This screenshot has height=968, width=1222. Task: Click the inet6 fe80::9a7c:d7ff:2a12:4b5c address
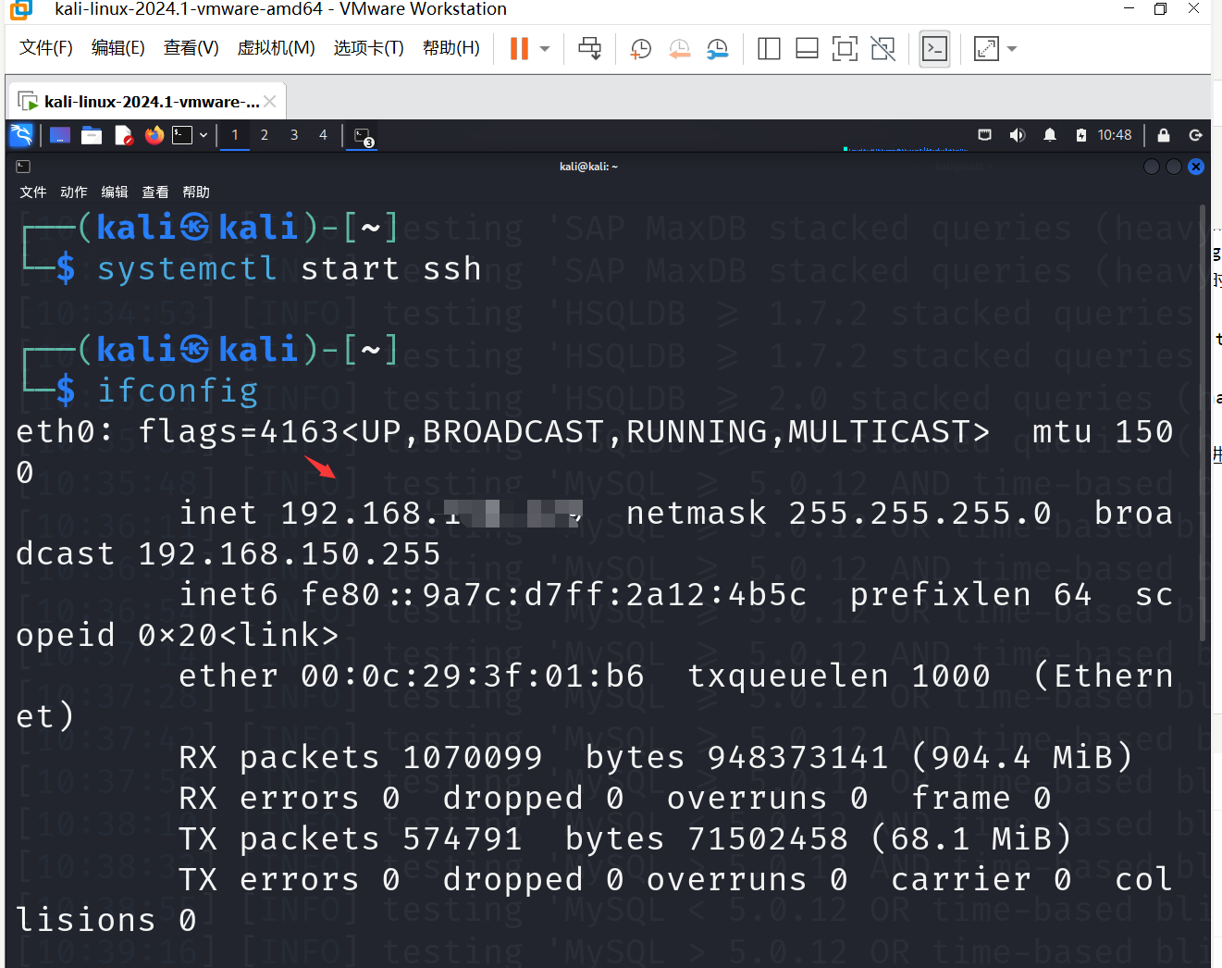tap(553, 594)
